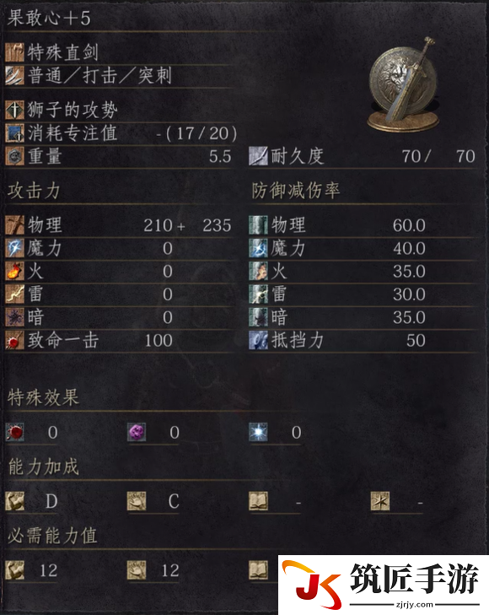Click the frost blue special effect icon
The image size is (489, 615).
258,432
